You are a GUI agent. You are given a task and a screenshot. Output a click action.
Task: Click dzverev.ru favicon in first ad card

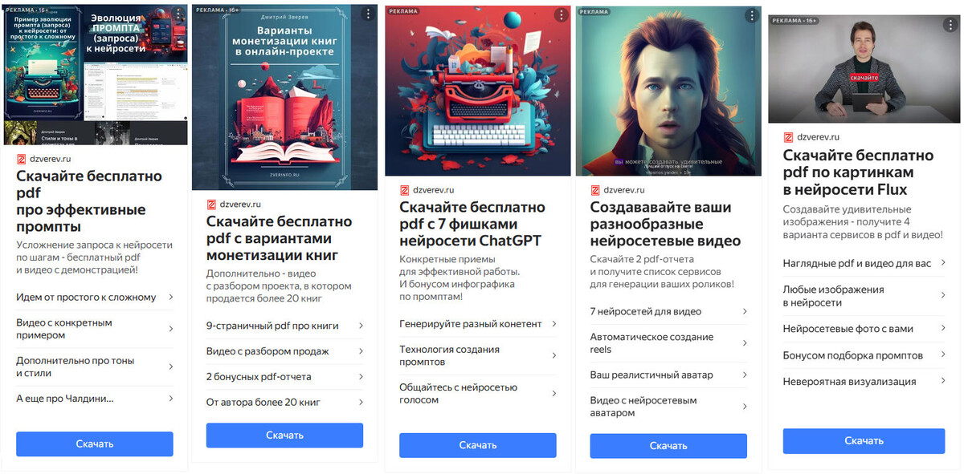[x=22, y=159]
